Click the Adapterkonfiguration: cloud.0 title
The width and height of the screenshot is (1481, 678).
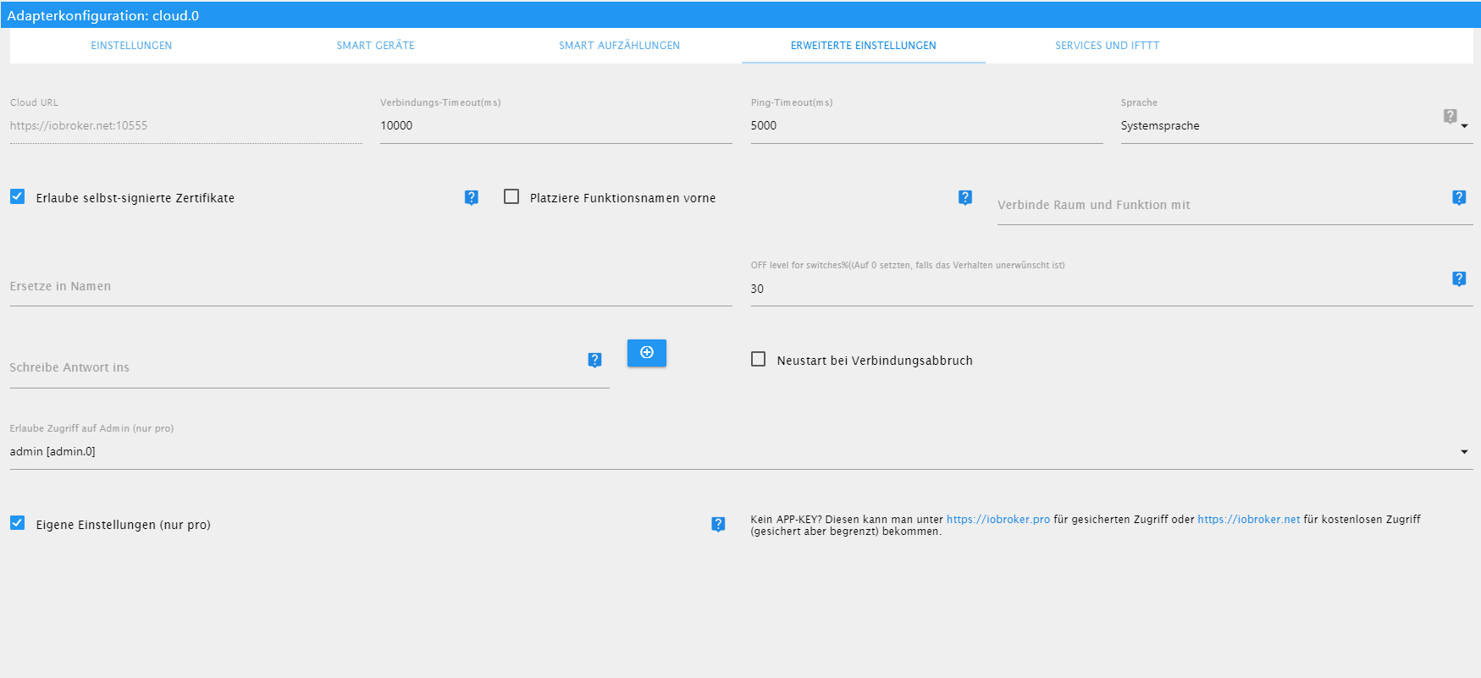[x=103, y=15]
